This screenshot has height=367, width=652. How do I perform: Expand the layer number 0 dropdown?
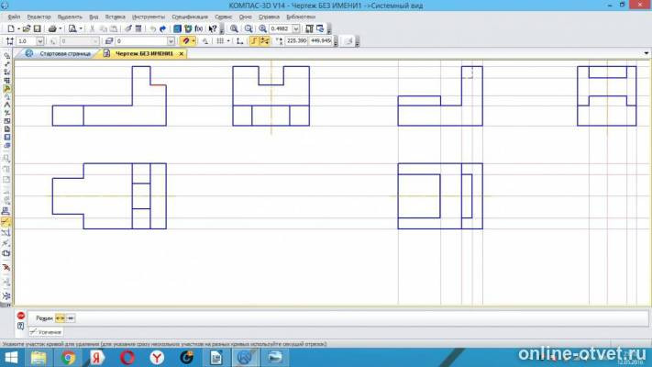tap(171, 40)
